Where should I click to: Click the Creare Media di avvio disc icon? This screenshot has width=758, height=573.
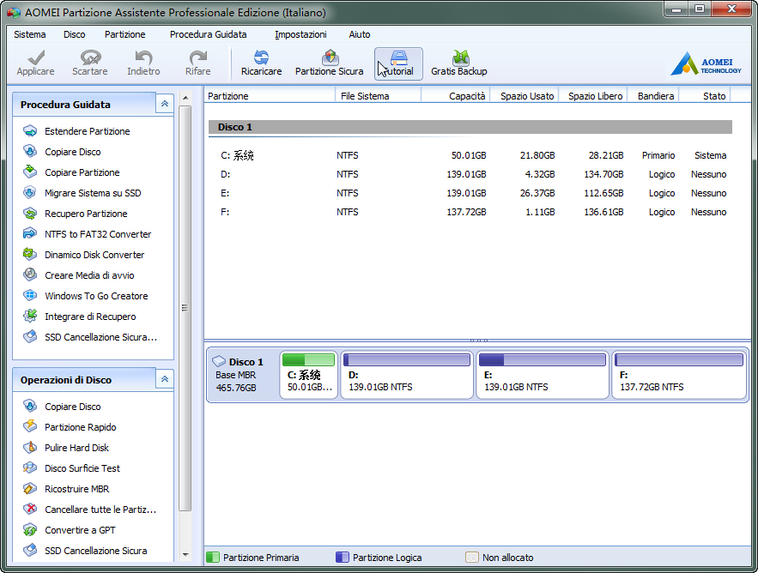(30, 274)
